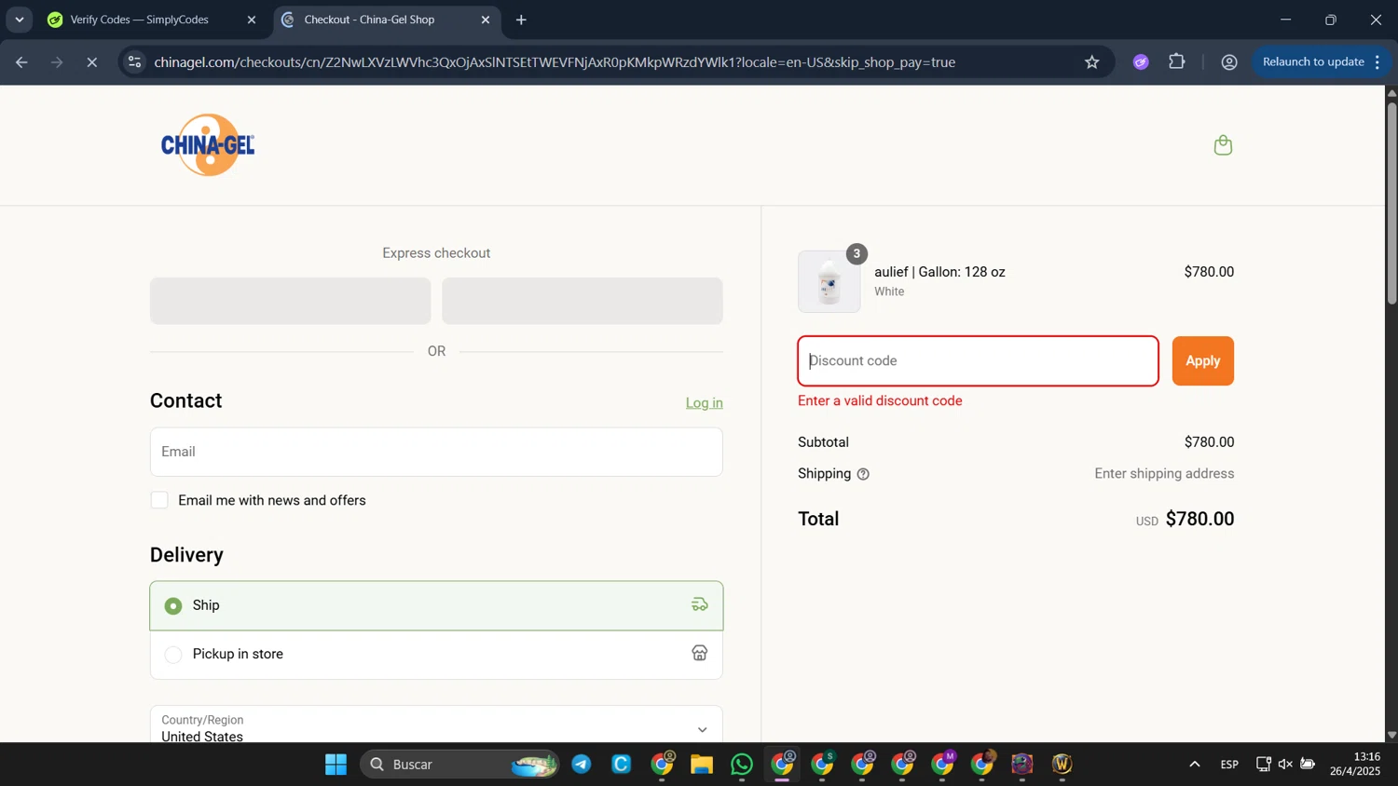Image resolution: width=1398 pixels, height=786 pixels.
Task: View site information icon in the address bar
Action: pyautogui.click(x=135, y=62)
